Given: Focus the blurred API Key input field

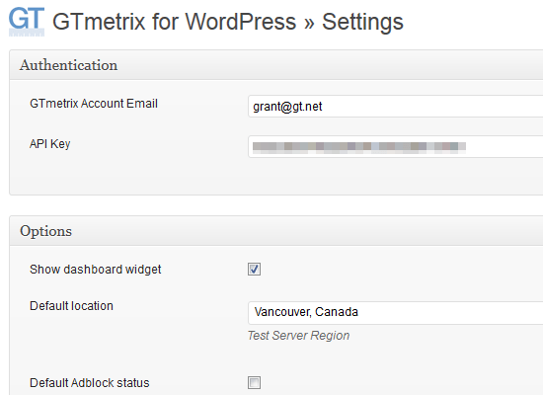Looking at the screenshot, I should pyautogui.click(x=396, y=147).
